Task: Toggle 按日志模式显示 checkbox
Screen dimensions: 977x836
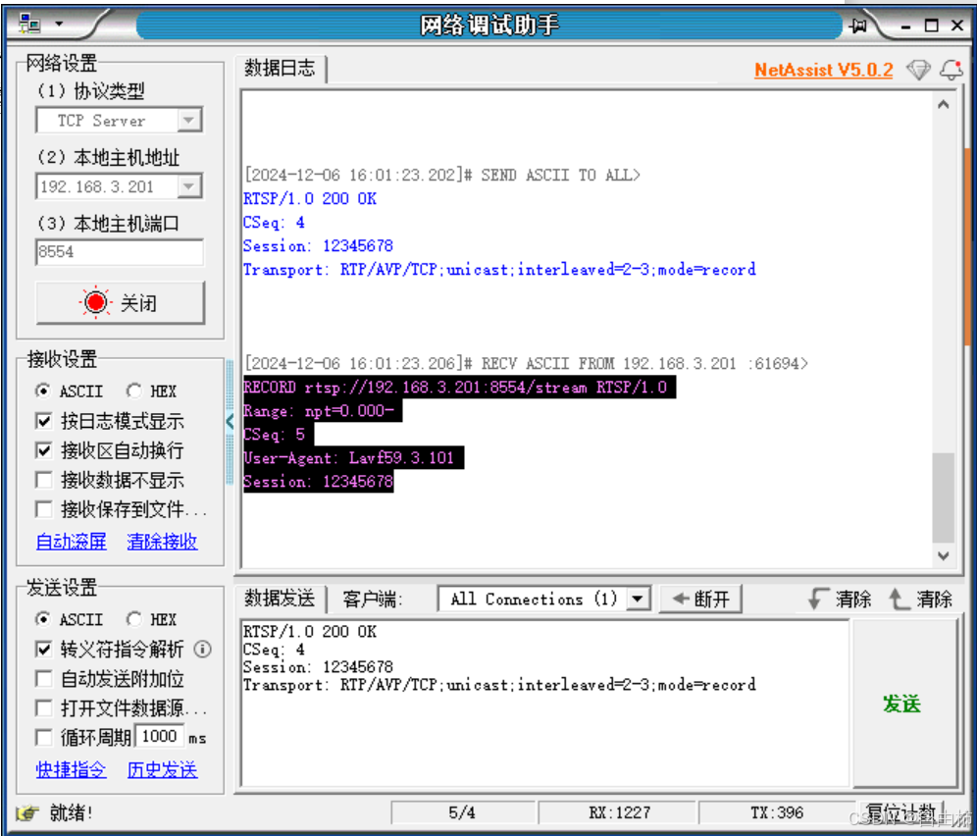Action: click(x=43, y=421)
